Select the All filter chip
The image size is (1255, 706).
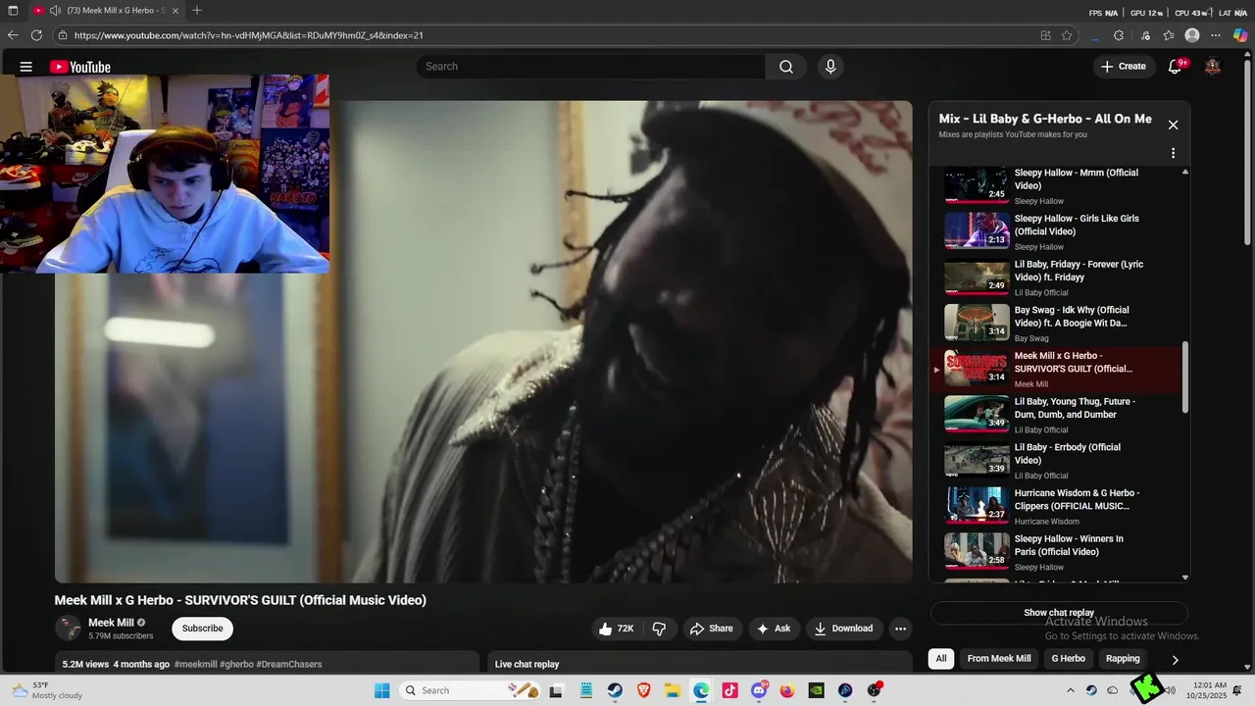pyautogui.click(x=941, y=659)
